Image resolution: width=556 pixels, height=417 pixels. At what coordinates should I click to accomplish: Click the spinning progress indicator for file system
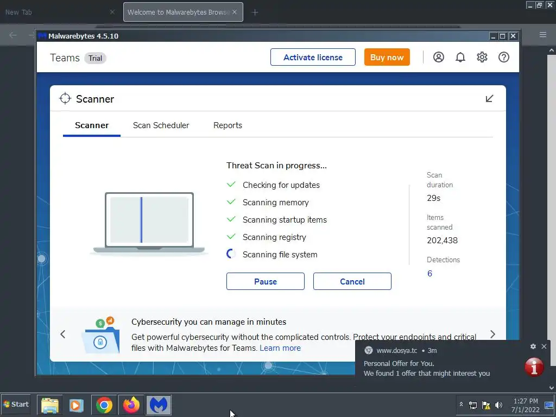231,254
